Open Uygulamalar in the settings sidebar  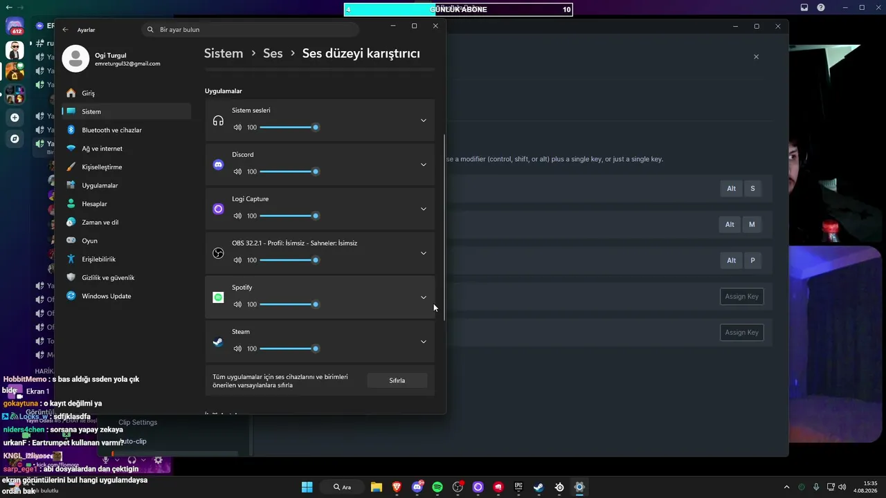(x=126, y=185)
